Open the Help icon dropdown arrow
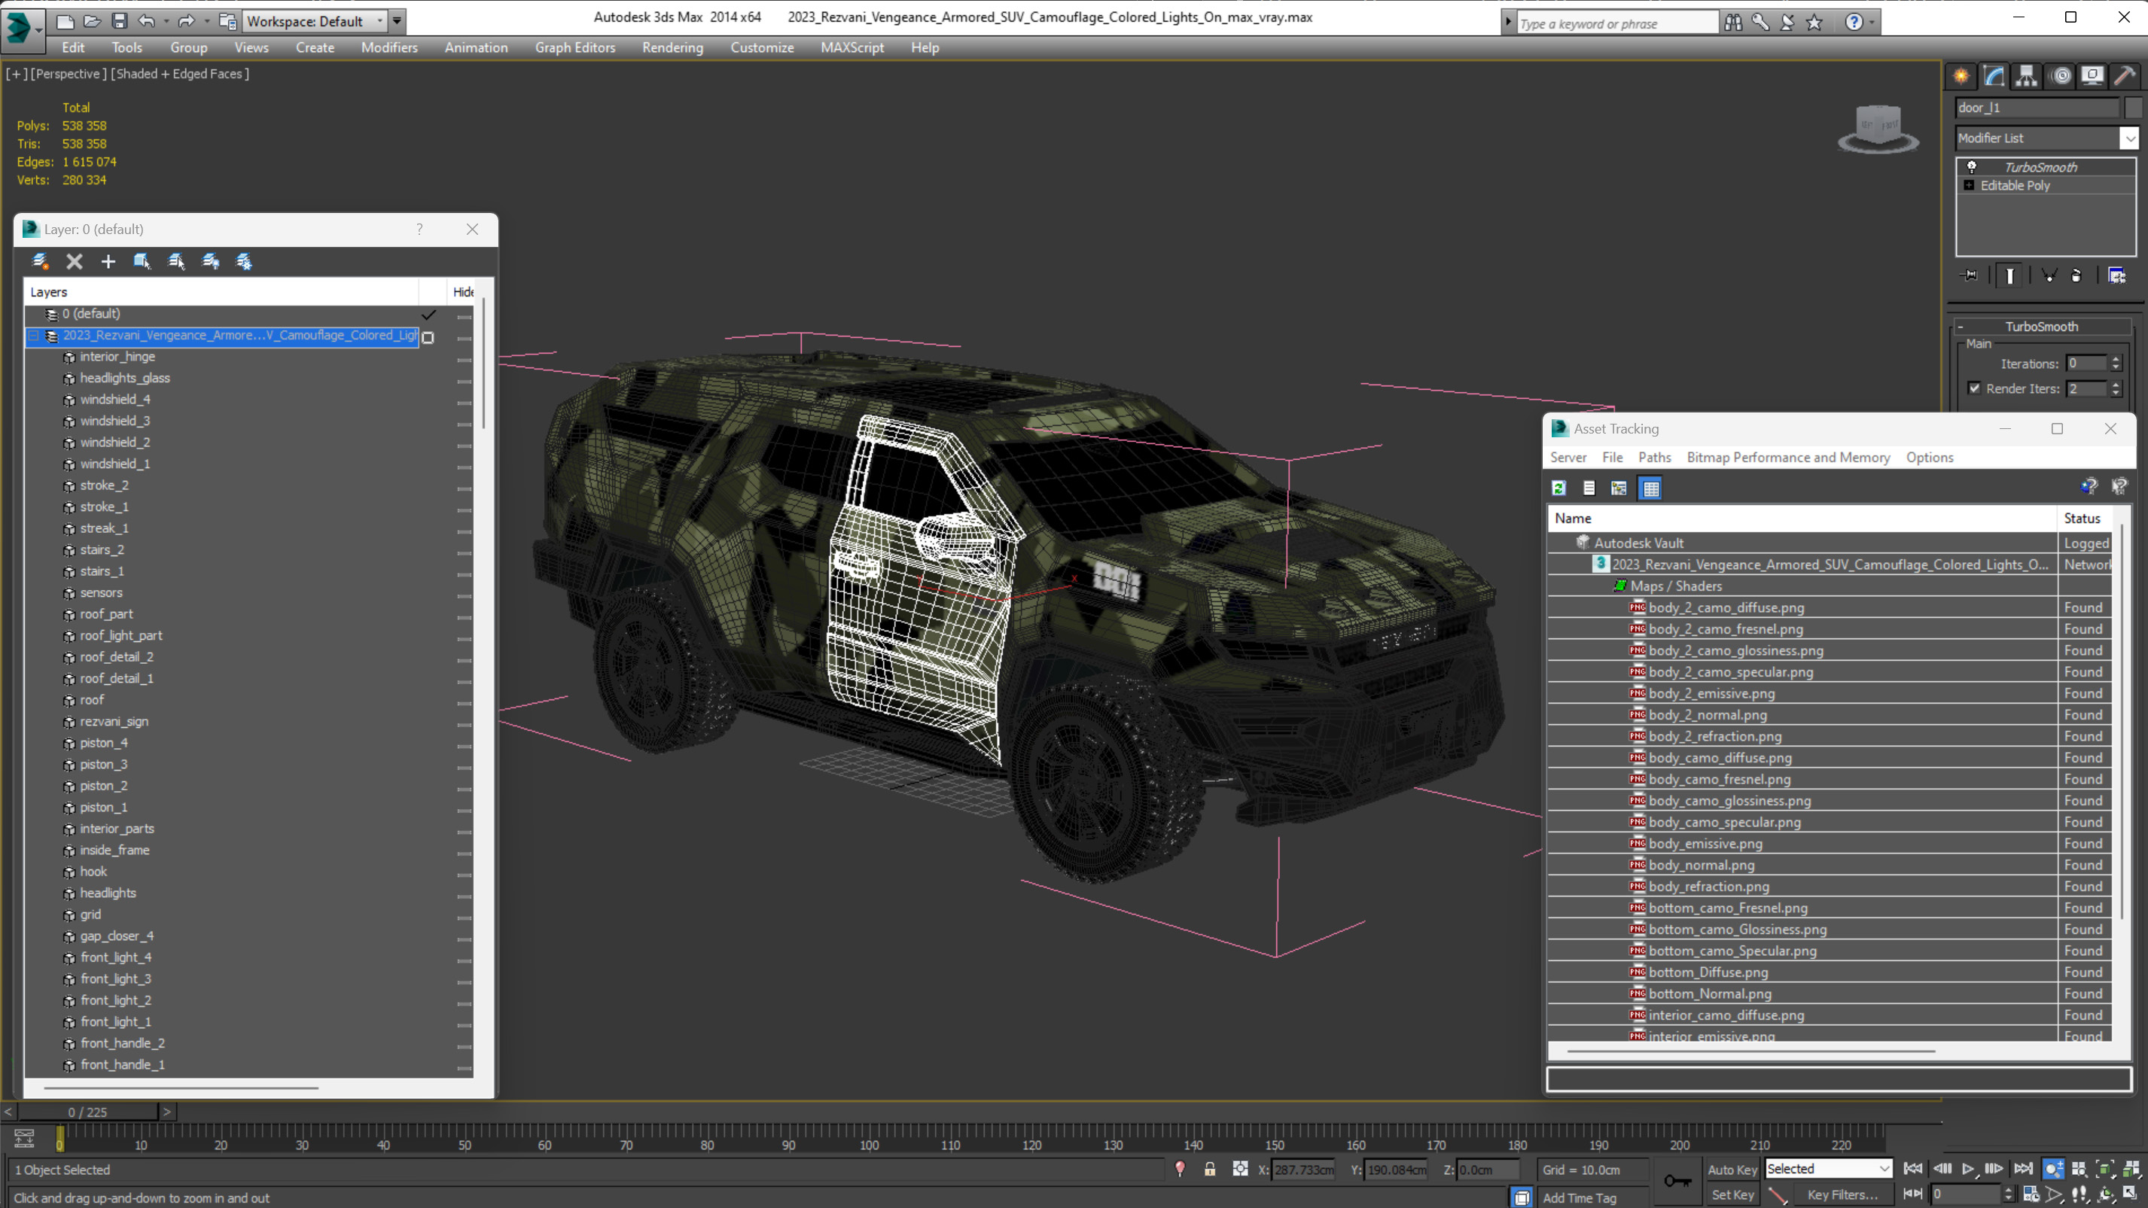The width and height of the screenshot is (2148, 1208). [1872, 23]
